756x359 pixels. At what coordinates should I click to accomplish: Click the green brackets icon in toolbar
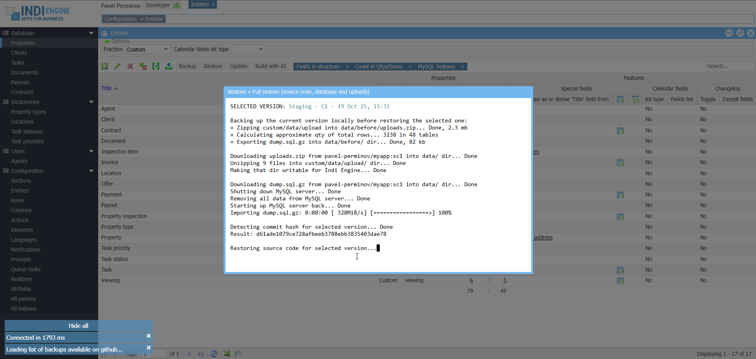156,66
